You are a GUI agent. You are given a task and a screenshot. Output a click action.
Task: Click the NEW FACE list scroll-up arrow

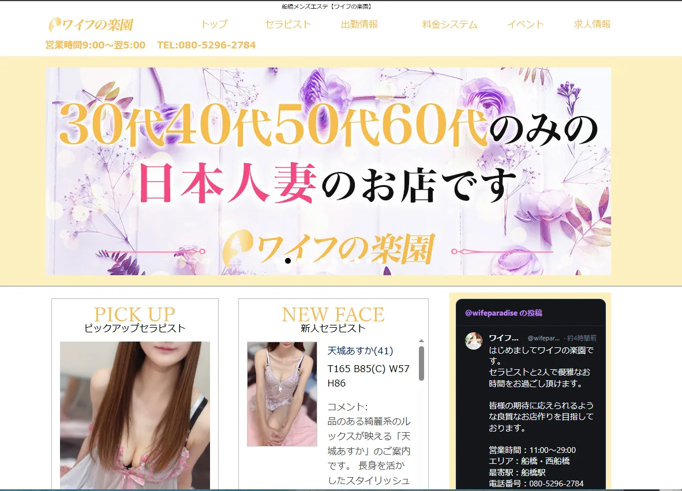(x=421, y=341)
